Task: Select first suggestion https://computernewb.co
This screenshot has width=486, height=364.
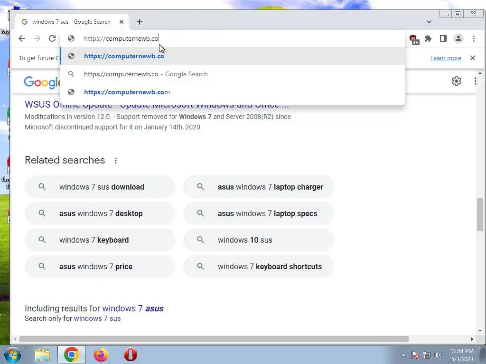Action: 233,56
